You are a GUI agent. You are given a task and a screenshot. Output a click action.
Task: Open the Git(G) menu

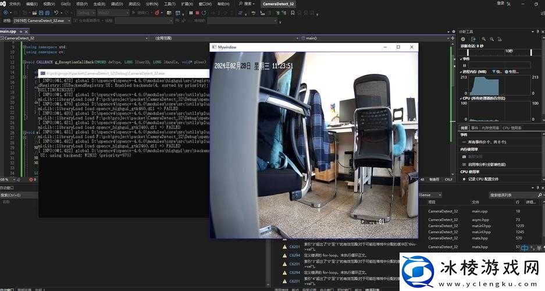[x=66, y=4]
